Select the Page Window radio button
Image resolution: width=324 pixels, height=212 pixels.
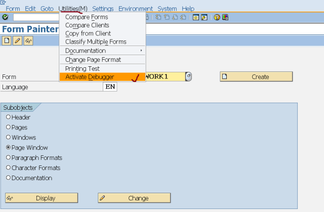8,147
